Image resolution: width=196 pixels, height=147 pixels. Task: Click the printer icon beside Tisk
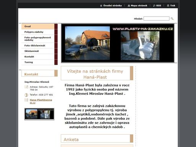pyautogui.click(x=168, y=6)
